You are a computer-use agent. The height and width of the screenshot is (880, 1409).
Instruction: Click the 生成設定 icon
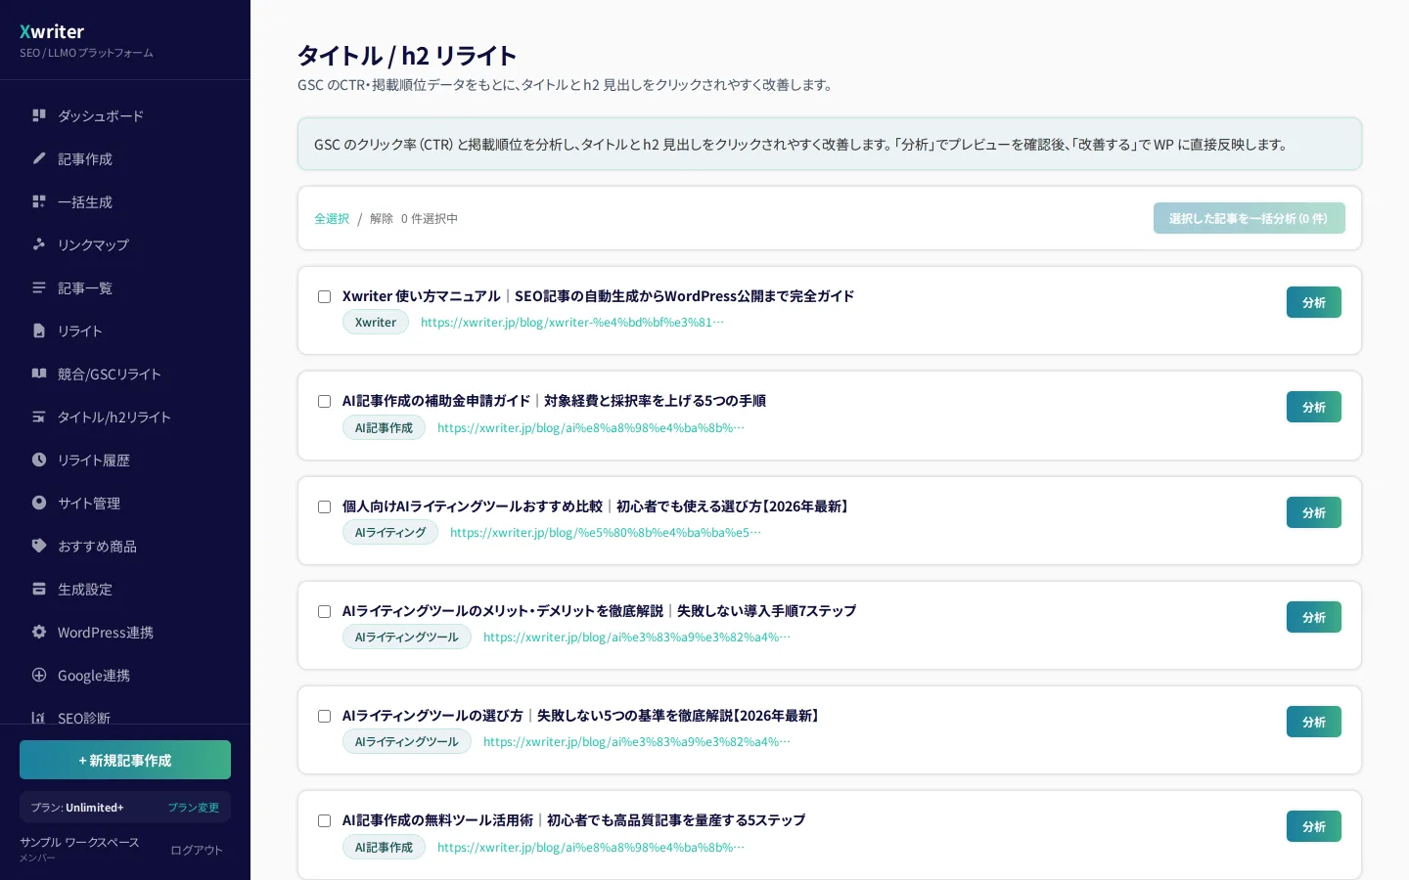(39, 589)
